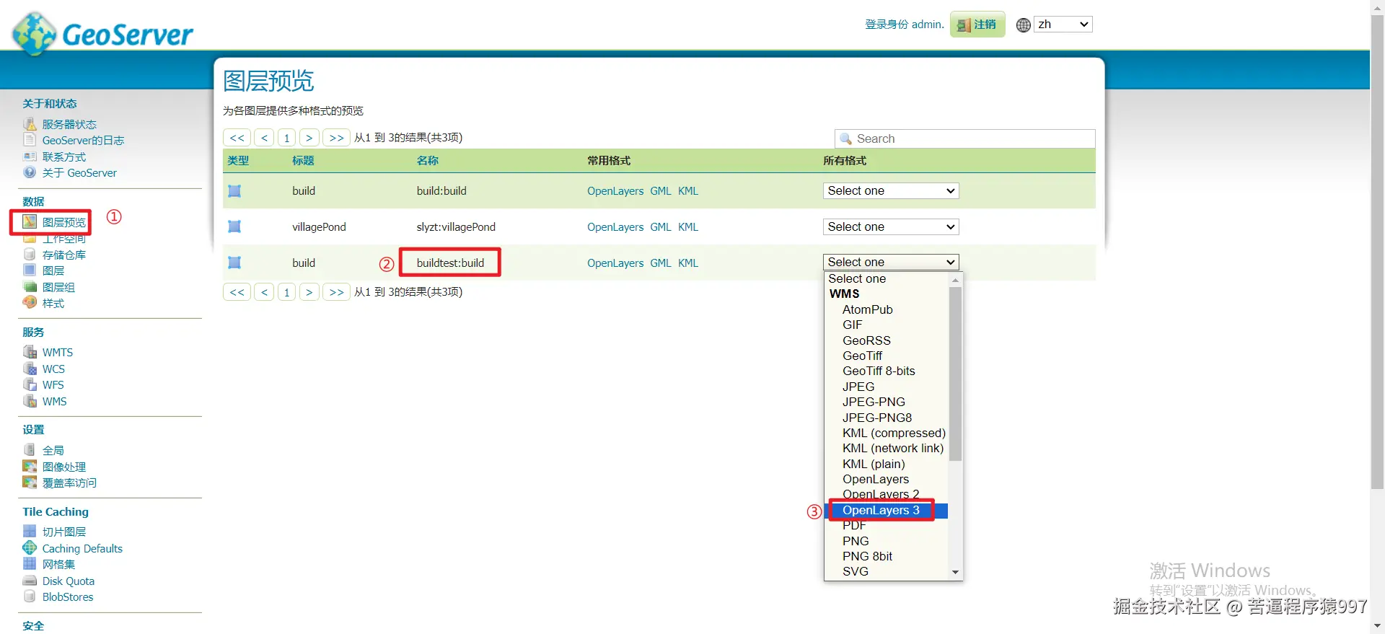Screen dimensions: 1385x634
Task: Click the global settings icon
Action: tap(30, 450)
